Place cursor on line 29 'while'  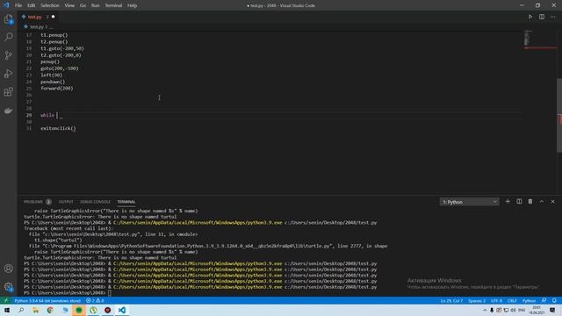tap(47, 115)
